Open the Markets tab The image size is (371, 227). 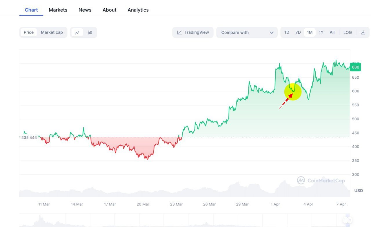point(58,10)
